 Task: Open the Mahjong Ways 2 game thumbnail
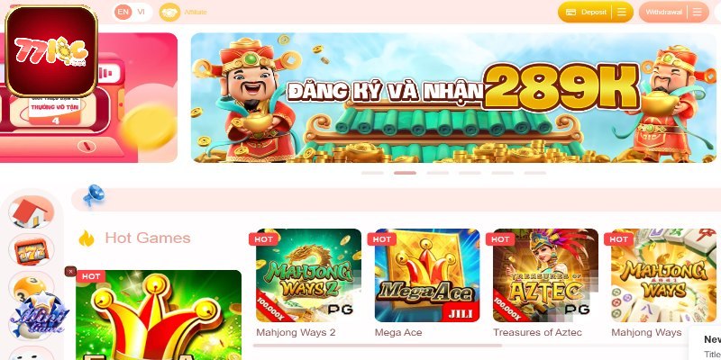click(x=308, y=275)
